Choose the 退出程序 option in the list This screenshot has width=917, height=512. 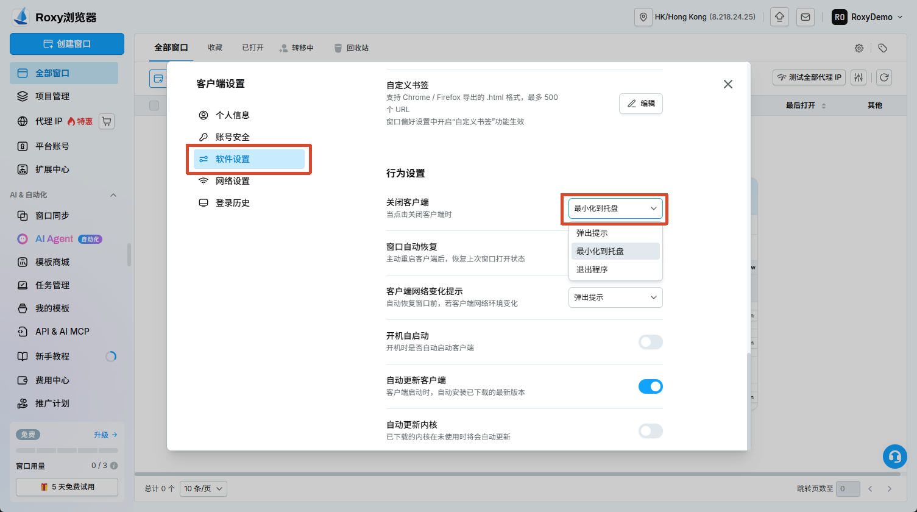click(615, 269)
